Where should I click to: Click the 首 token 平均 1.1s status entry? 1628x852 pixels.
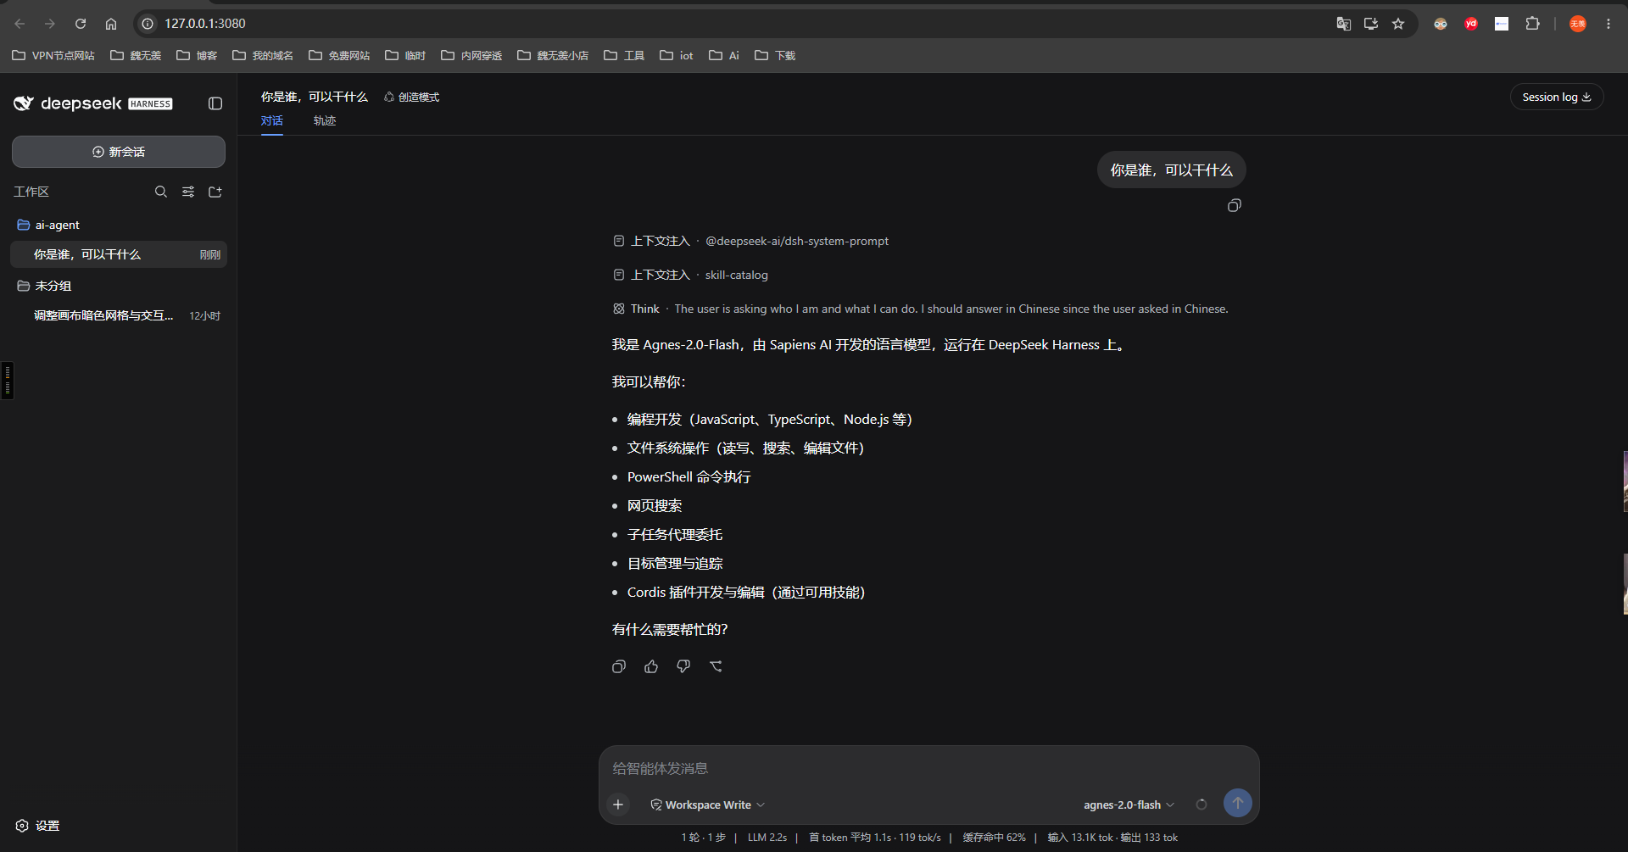[874, 838]
